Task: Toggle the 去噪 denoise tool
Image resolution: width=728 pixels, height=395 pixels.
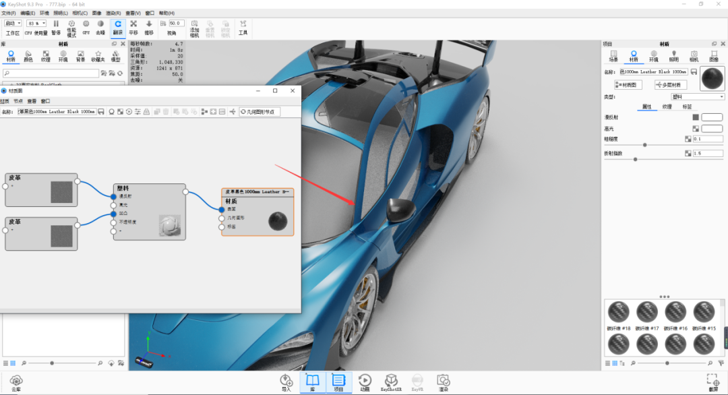Action: 100,28
